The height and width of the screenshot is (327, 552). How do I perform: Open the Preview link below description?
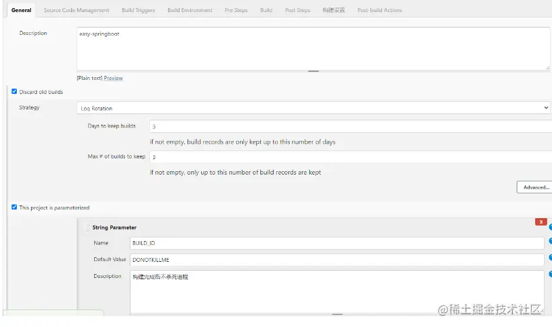tap(114, 78)
